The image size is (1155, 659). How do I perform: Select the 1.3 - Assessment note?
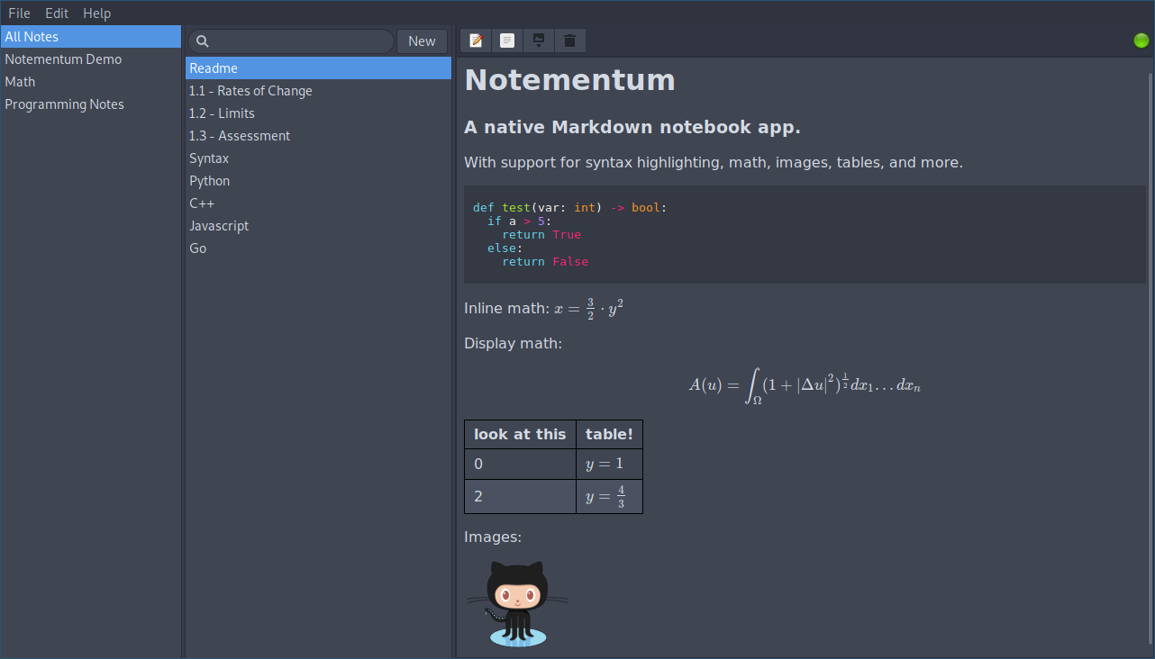pyautogui.click(x=240, y=136)
